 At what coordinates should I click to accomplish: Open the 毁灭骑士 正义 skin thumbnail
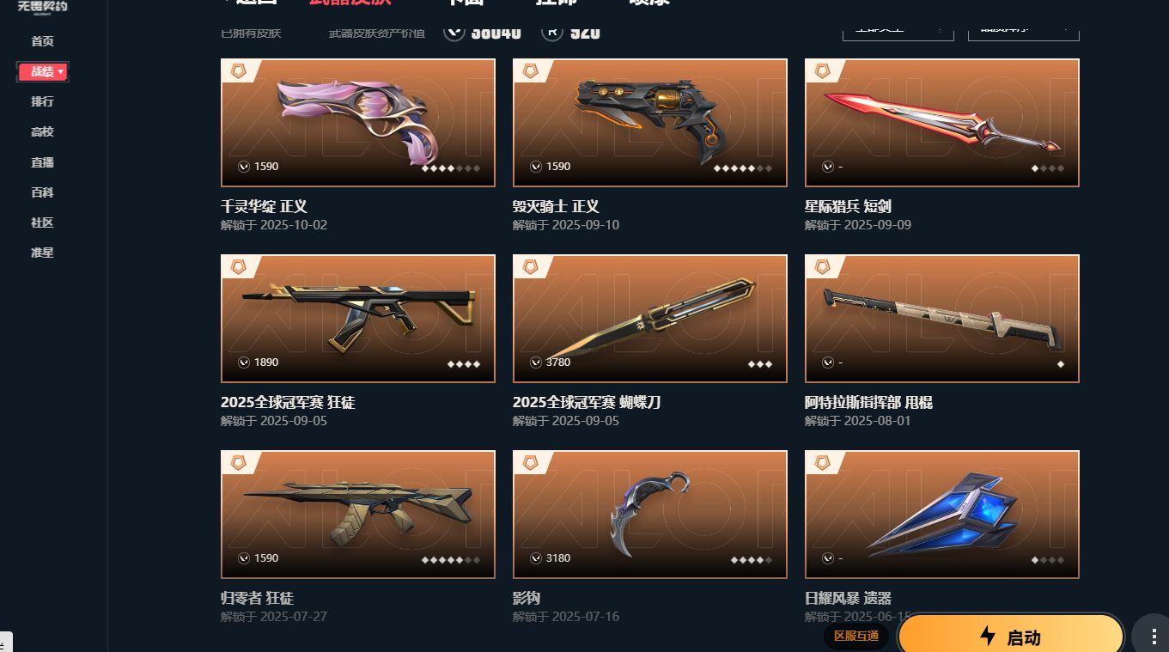650,123
